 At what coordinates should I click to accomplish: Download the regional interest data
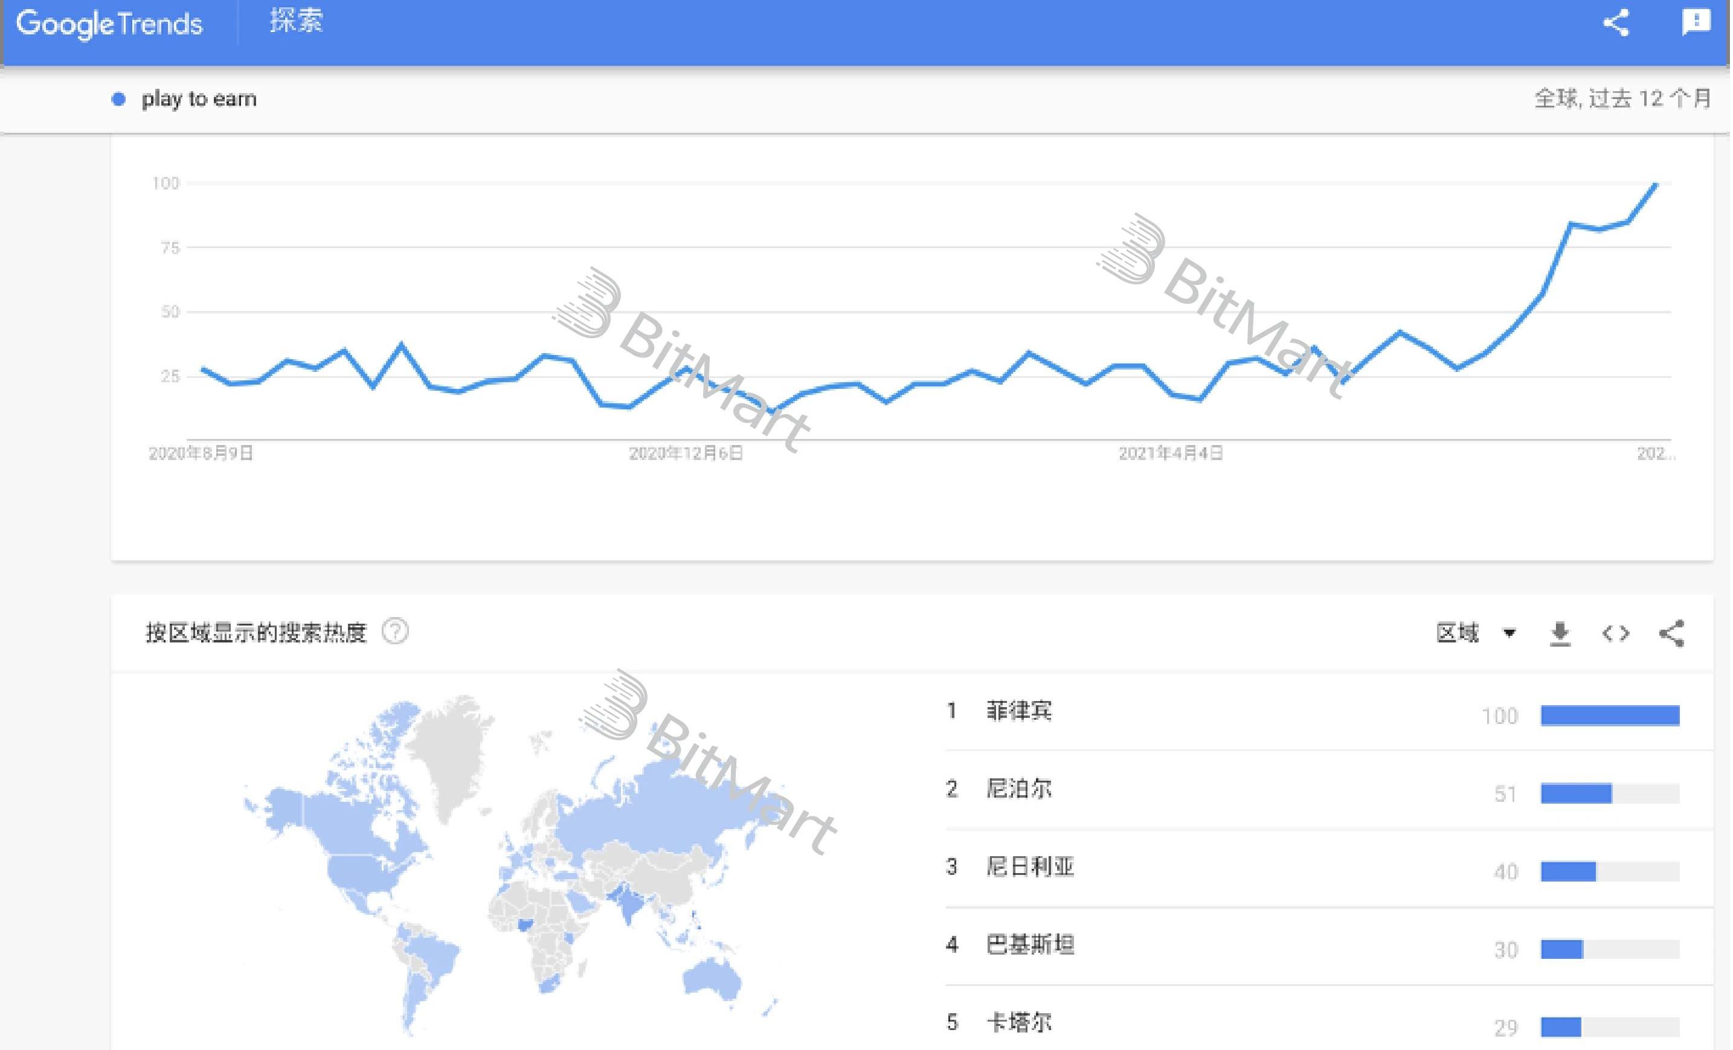point(1560,633)
